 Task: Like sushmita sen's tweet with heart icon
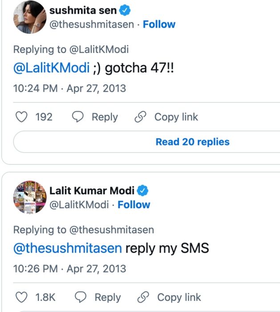(21, 117)
